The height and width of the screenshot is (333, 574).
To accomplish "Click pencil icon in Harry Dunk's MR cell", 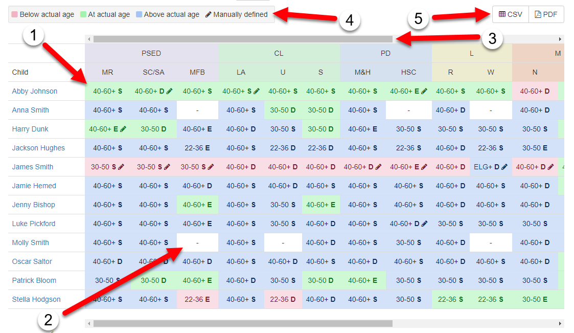I will coord(123,129).
